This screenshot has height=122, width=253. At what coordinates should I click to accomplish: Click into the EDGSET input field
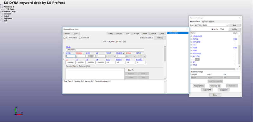point(141,62)
